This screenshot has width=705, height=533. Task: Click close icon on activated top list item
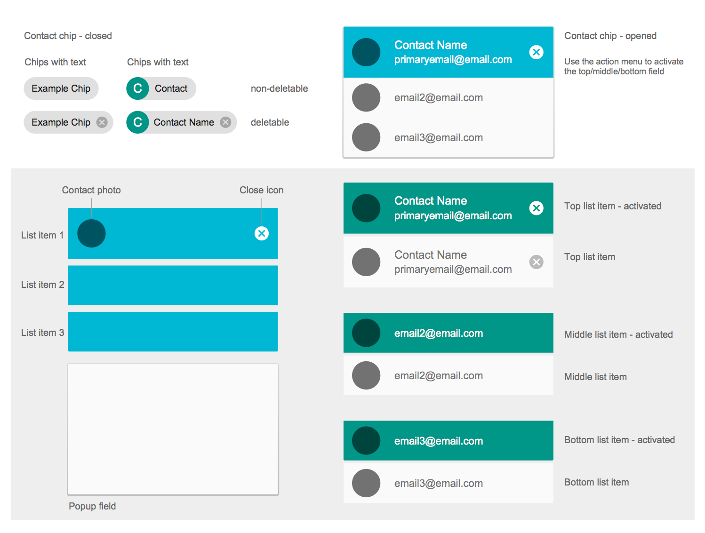tap(536, 208)
